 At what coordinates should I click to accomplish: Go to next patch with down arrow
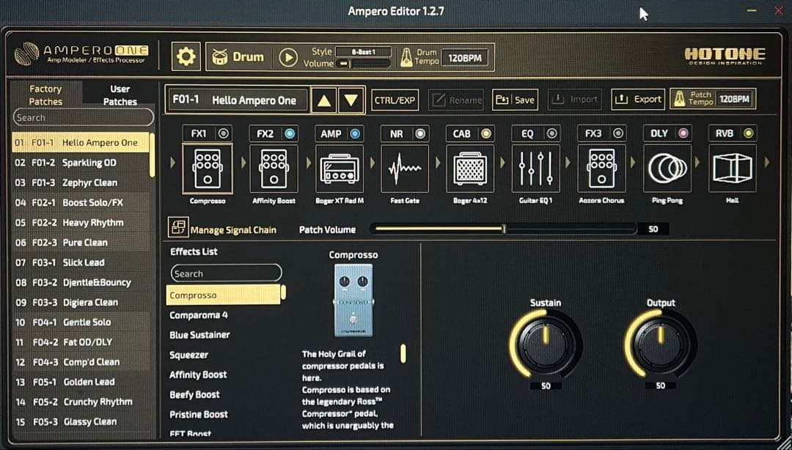(x=351, y=100)
